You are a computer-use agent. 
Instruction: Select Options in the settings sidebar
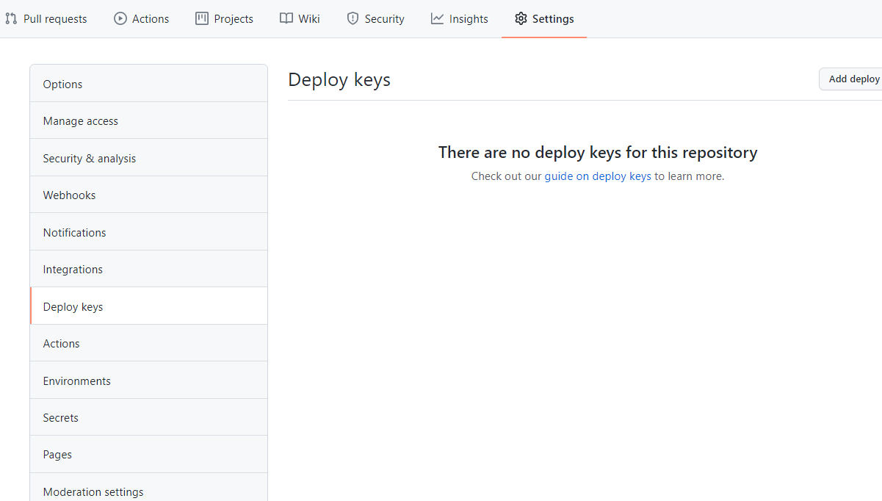[x=62, y=84]
